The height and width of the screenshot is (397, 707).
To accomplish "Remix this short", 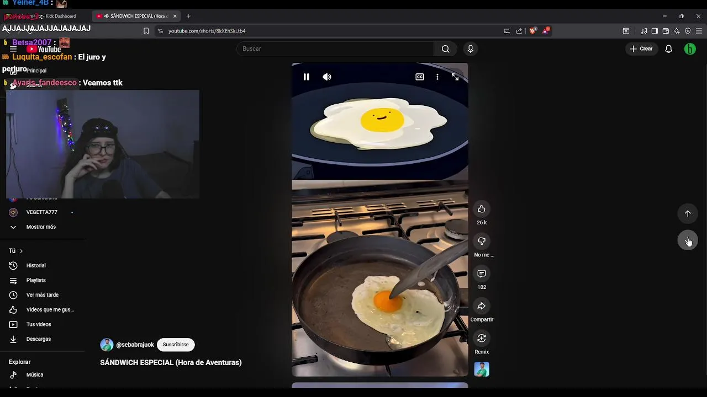I will pos(482,338).
